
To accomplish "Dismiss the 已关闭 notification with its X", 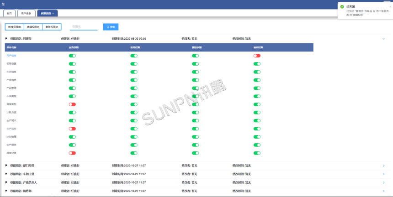I will [390, 6].
